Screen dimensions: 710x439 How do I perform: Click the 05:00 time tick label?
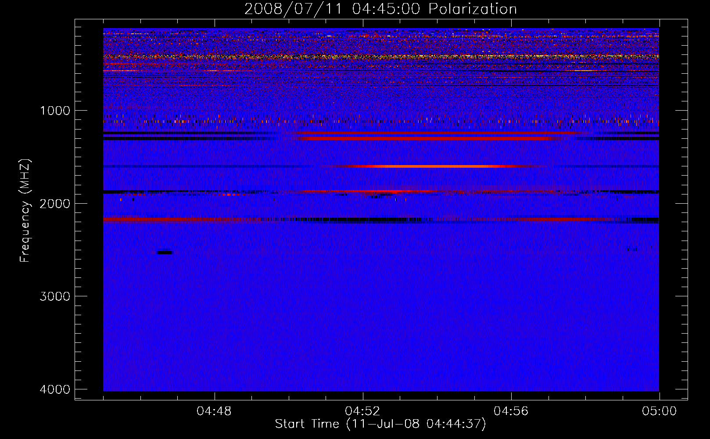coord(660,411)
